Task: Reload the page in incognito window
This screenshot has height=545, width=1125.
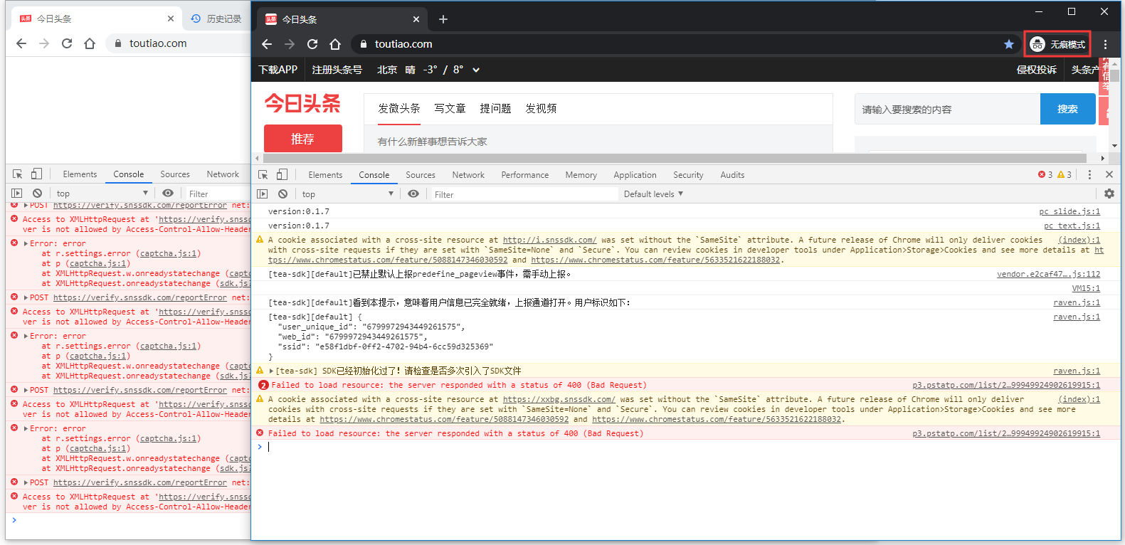Action: tap(312, 44)
